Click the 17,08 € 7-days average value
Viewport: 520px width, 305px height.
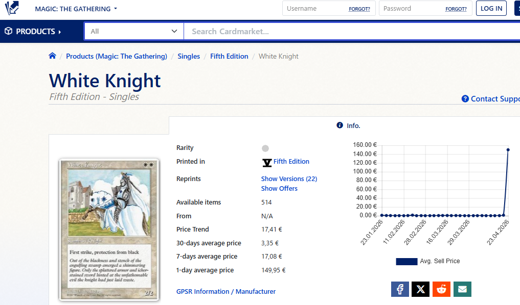[x=272, y=257]
